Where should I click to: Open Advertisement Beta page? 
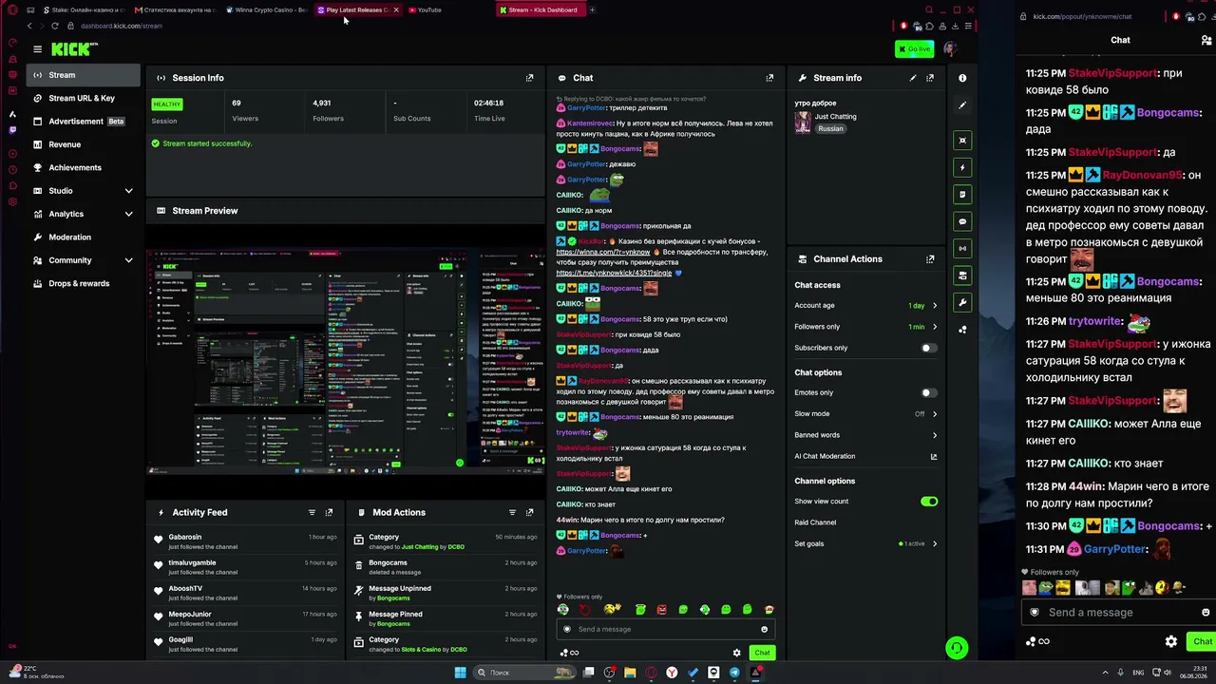click(x=83, y=122)
